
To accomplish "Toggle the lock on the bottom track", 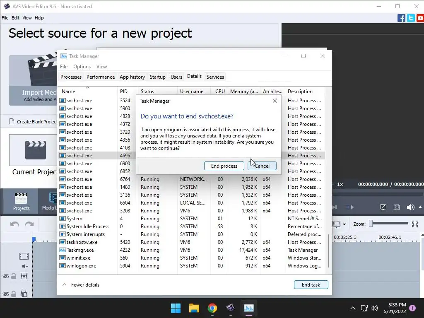I will point(14,294).
